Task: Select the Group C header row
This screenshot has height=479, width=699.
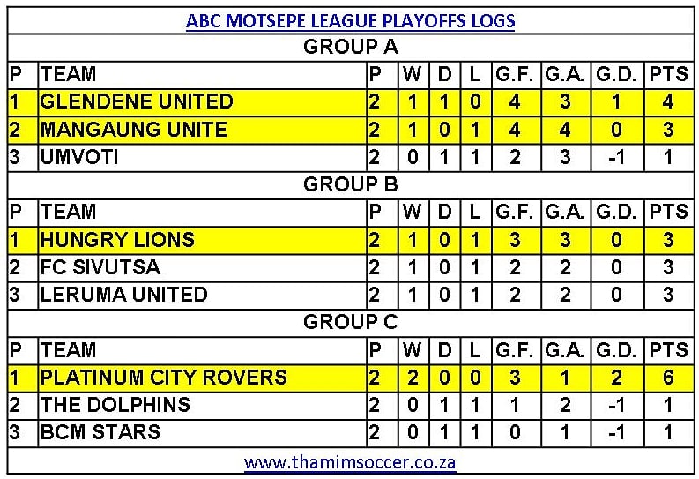Action: pyautogui.click(x=350, y=322)
